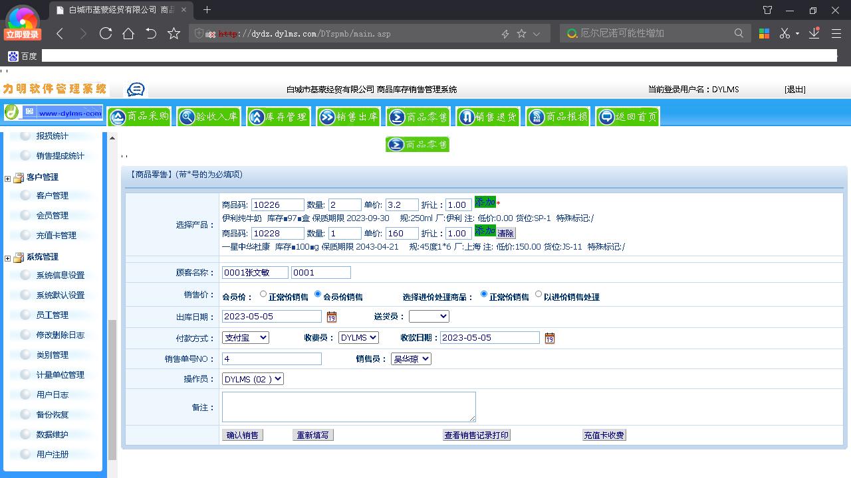Click the 返回首页 toolbar button
Screen dimensions: 851x478
click(628, 117)
